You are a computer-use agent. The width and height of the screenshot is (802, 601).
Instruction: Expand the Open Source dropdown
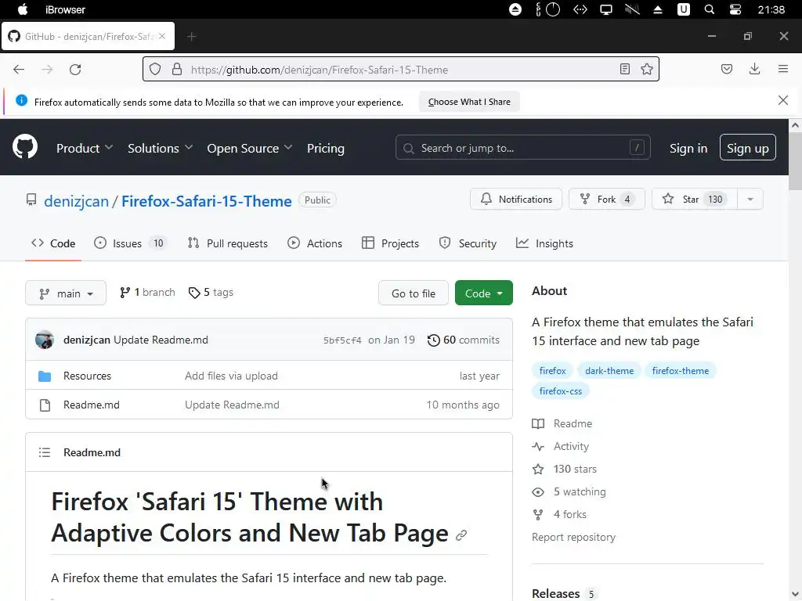(x=250, y=148)
